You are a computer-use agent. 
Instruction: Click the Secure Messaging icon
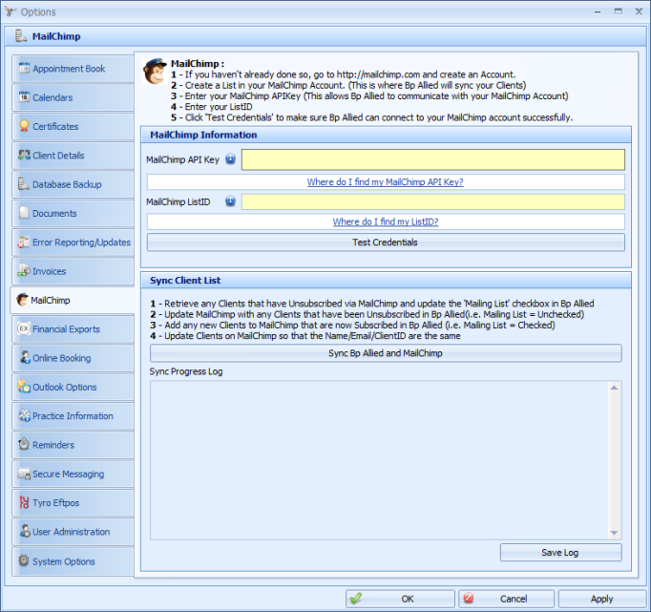[x=24, y=474]
